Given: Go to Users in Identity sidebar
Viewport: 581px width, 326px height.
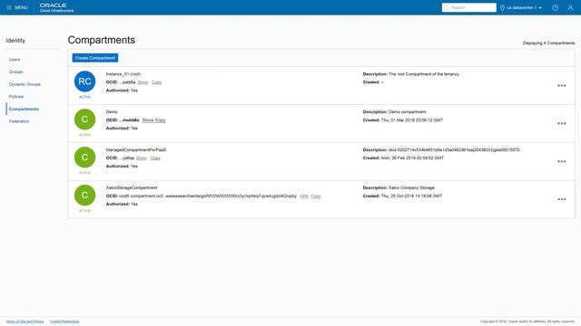Looking at the screenshot, I should click(x=15, y=60).
